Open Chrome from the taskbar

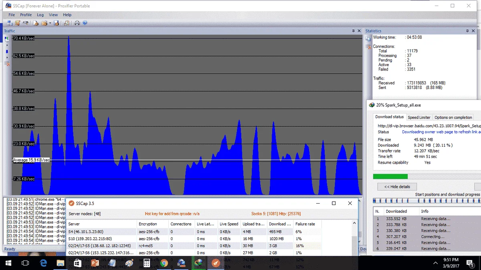click(164, 263)
